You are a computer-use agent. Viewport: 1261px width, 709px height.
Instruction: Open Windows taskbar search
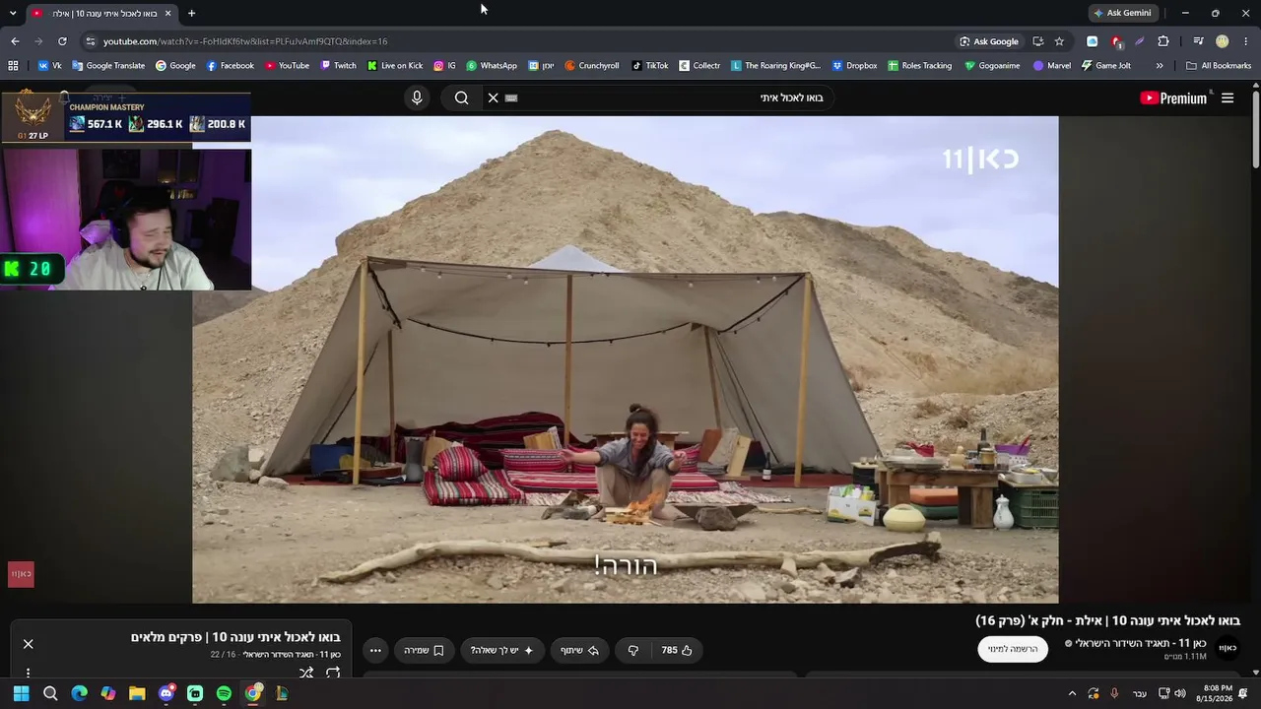[50, 693]
